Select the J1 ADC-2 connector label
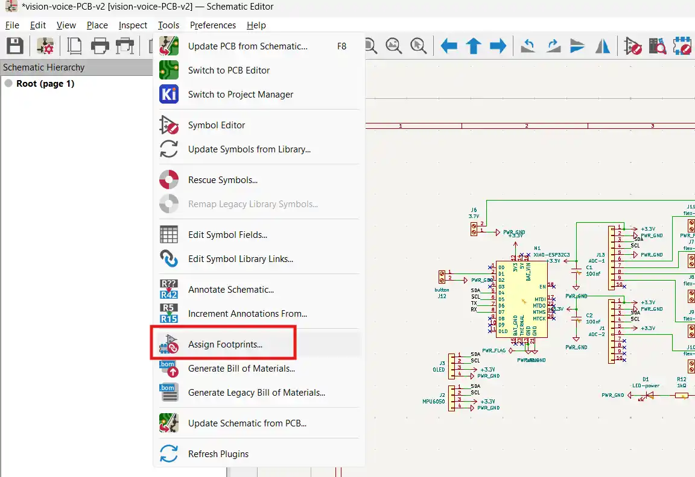This screenshot has width=695, height=477. 597,331
